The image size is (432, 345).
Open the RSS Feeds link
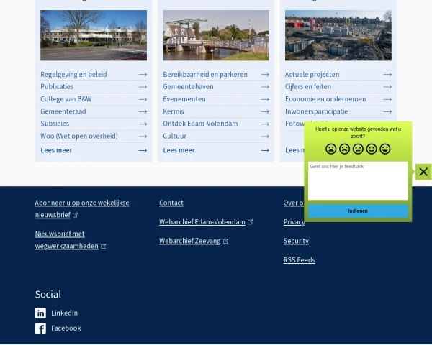tap(300, 260)
